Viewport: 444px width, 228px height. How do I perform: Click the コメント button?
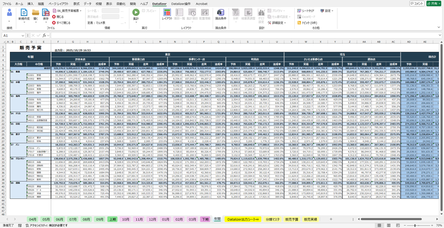(x=417, y=3)
